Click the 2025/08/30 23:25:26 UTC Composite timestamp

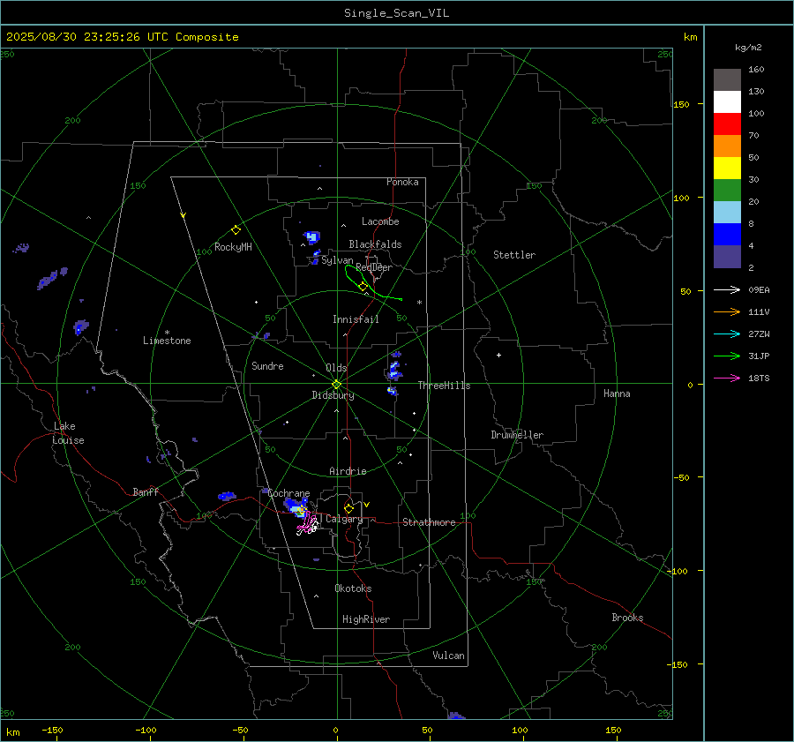[122, 37]
